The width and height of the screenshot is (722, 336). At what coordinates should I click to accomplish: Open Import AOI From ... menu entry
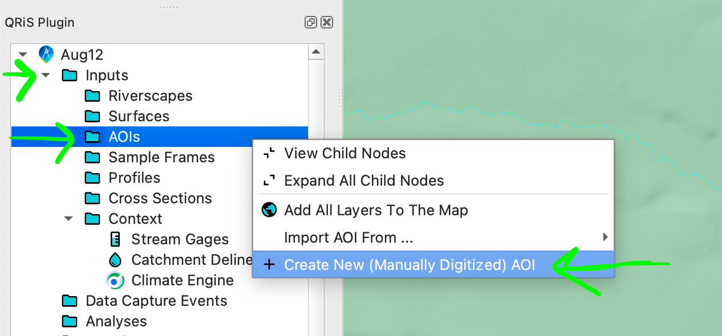[433, 237]
